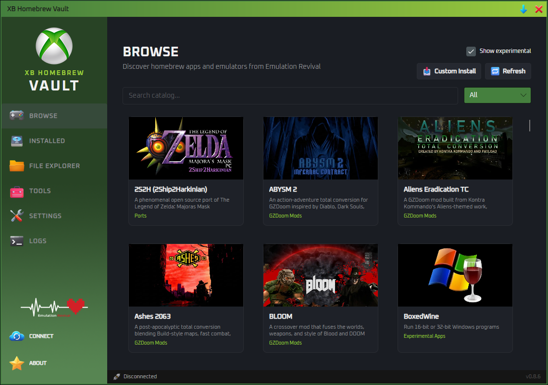Image resolution: width=548 pixels, height=385 pixels.
Task: Open the About label in sidebar
Action: 38,363
